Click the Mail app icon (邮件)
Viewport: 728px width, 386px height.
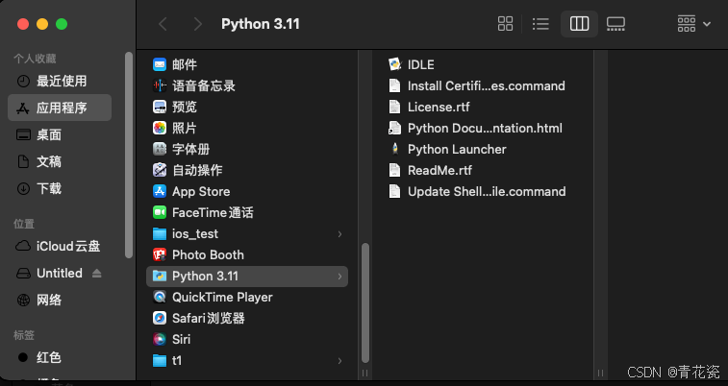[x=160, y=64]
